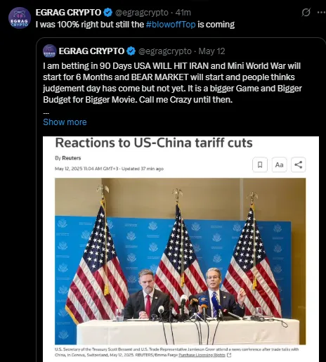Click the 41m timestamp of the post
Image resolution: width=326 pixels, height=362 pixels.
[x=183, y=13]
